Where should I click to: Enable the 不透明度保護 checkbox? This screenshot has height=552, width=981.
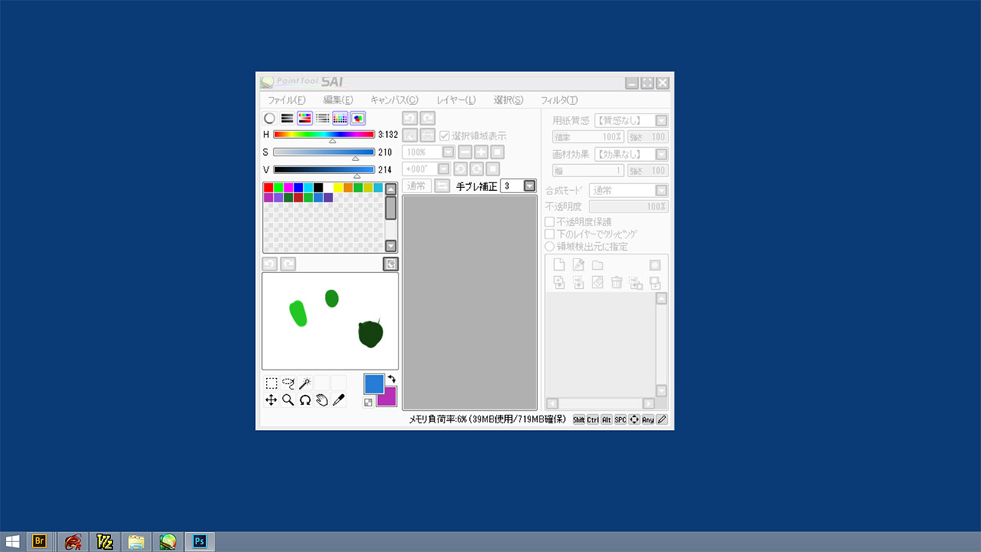click(550, 222)
